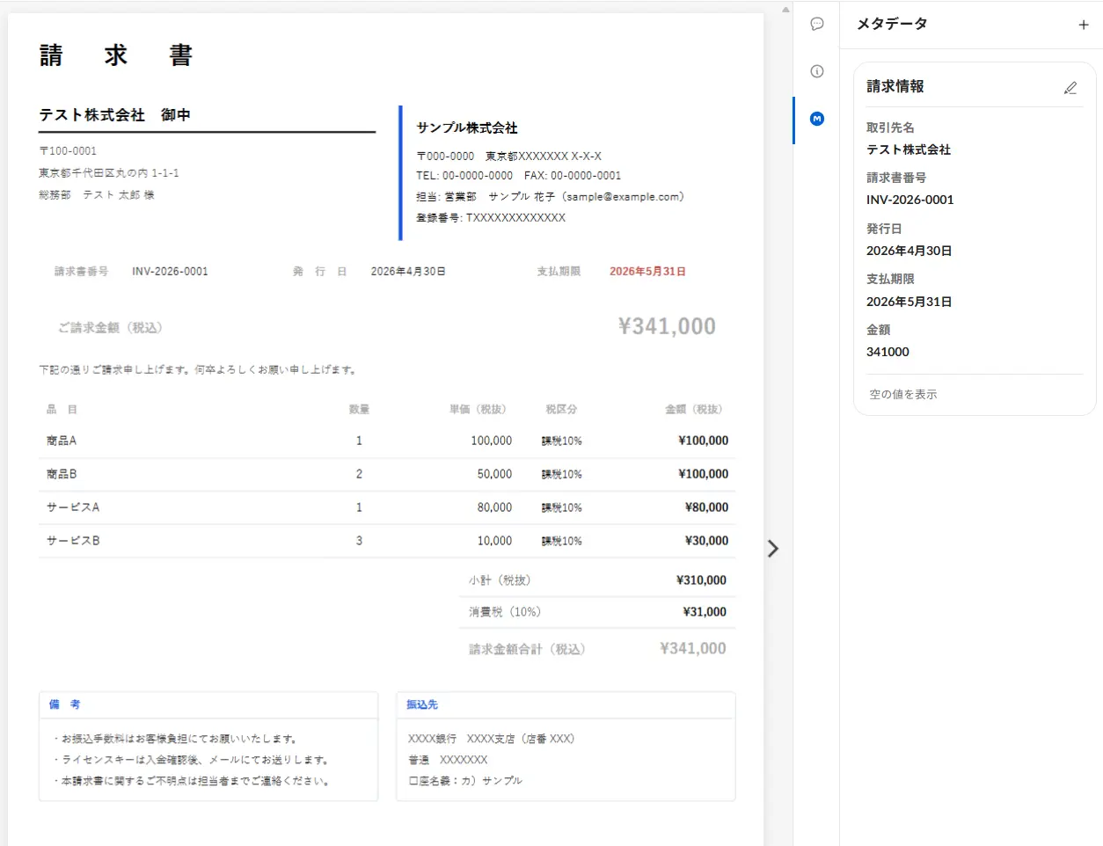1103x846 pixels.
Task: Select metadata value INV-2026-0001
Action: pyautogui.click(x=910, y=200)
